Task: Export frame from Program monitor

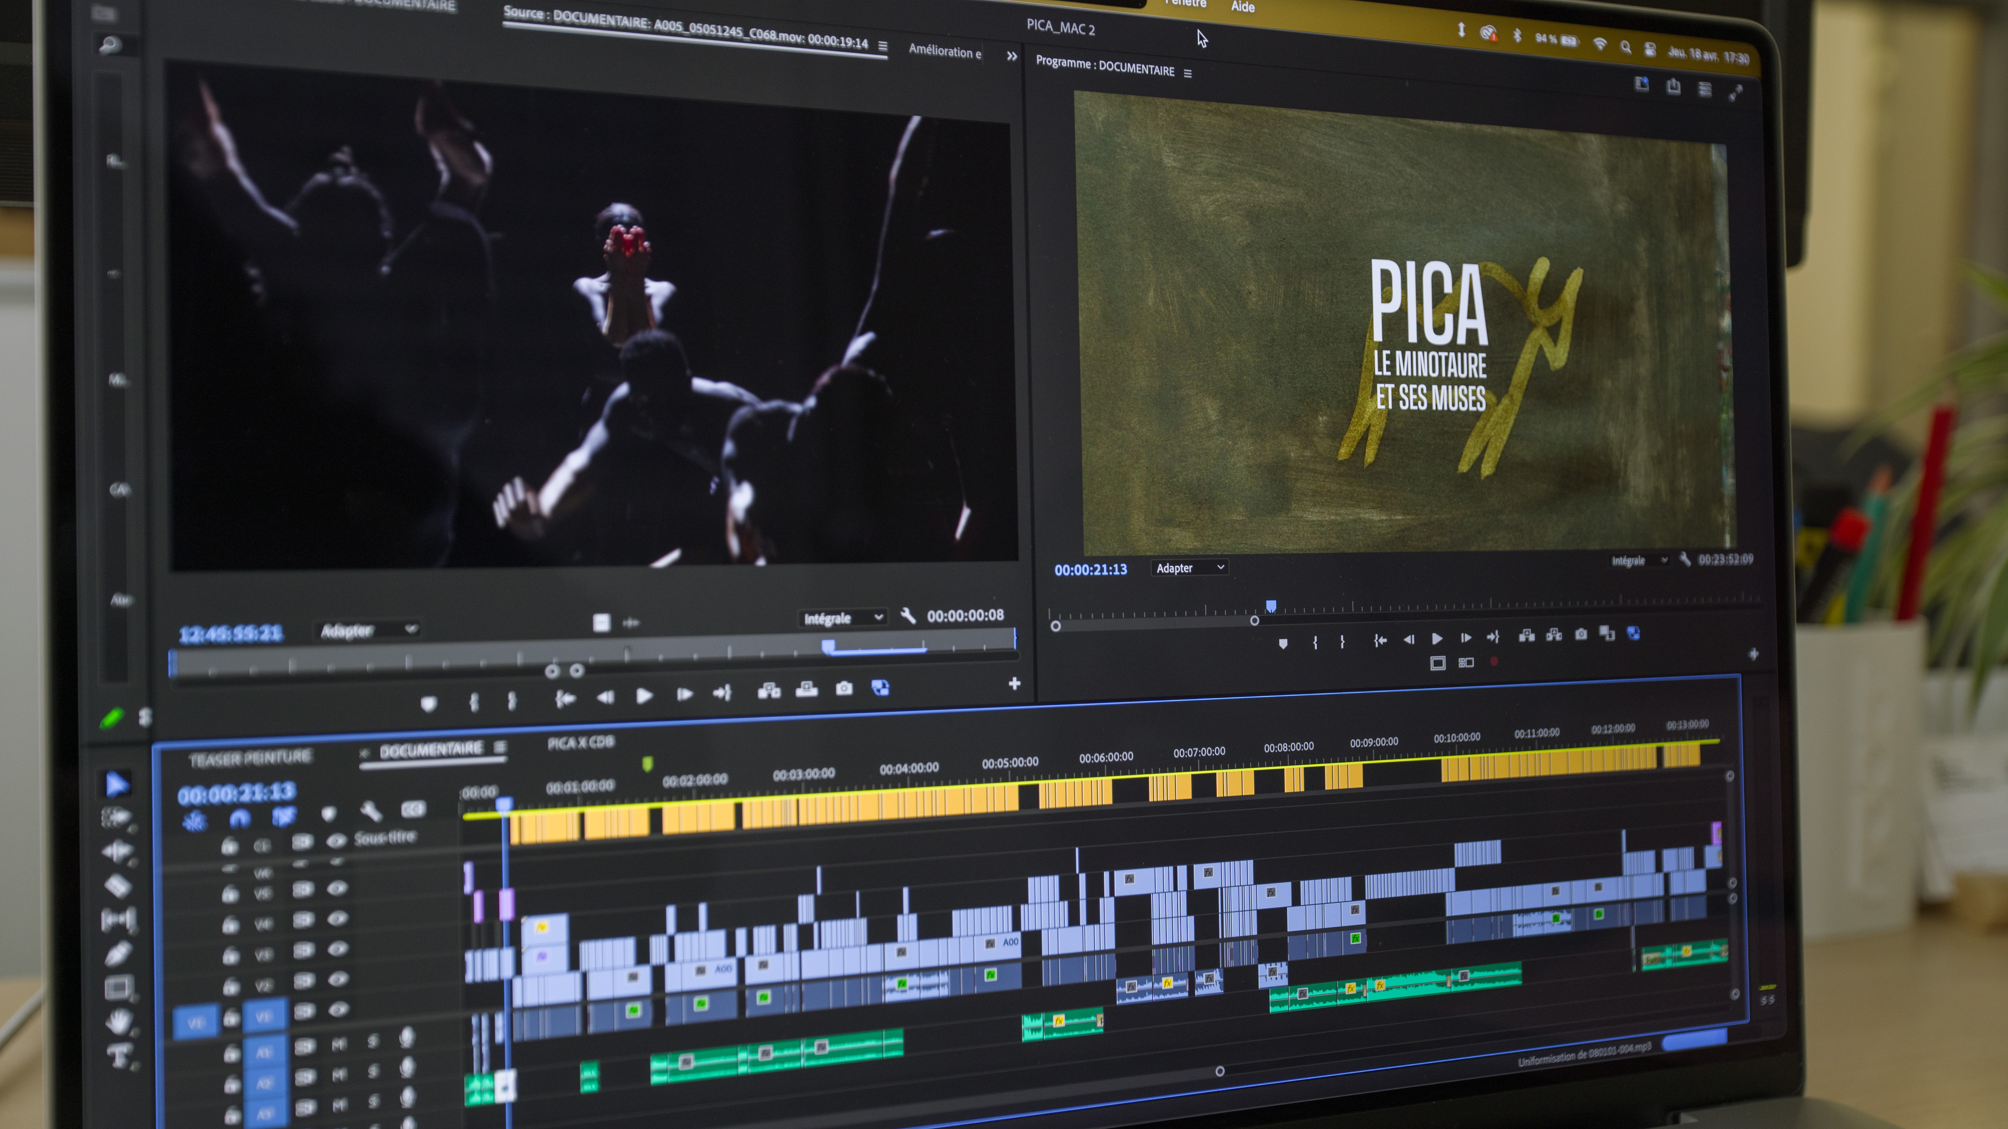Action: tap(1581, 634)
